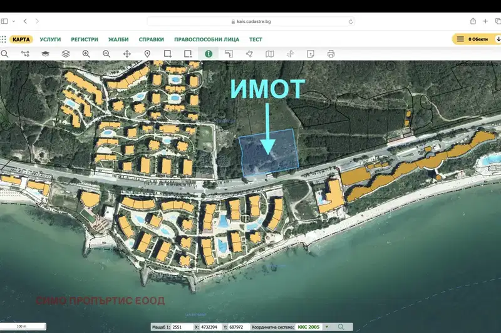
Task: Click the 'Координатна система:' label
Action: click(272, 327)
